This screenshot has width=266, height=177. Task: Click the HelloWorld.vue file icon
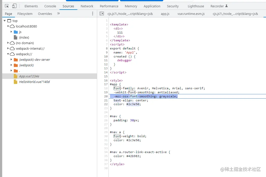click(15, 82)
